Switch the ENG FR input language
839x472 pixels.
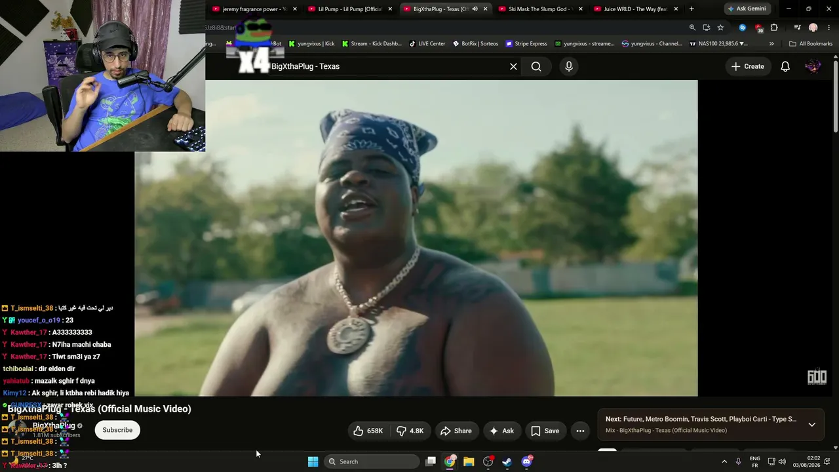pyautogui.click(x=755, y=462)
